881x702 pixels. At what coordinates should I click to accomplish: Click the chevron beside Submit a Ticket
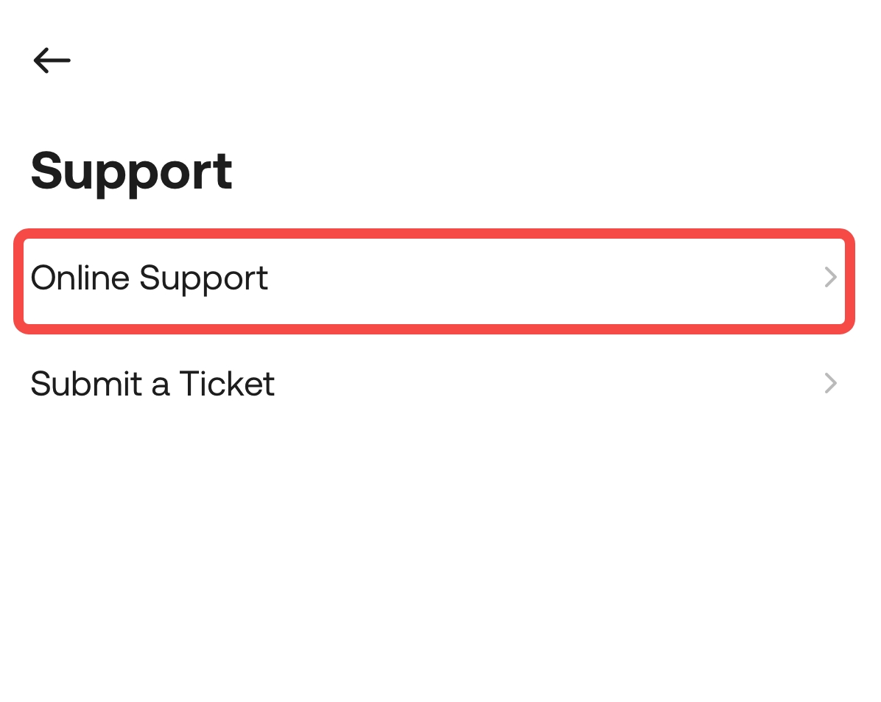[x=830, y=384]
